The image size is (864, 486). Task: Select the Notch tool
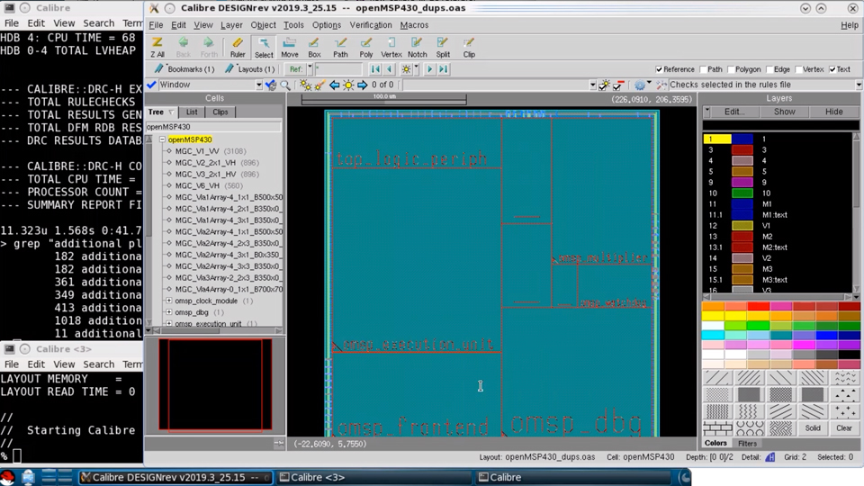coord(417,48)
